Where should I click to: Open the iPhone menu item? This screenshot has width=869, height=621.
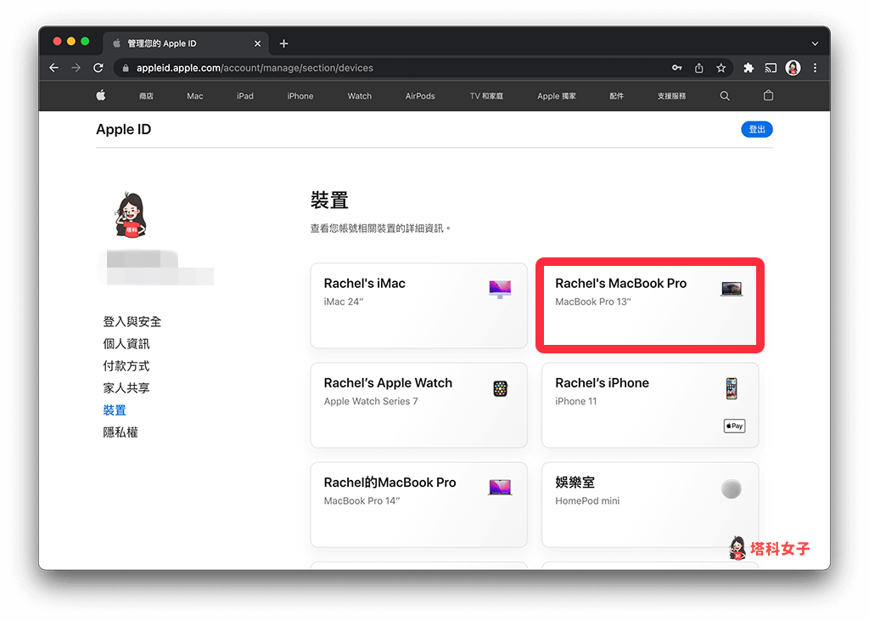pyautogui.click(x=300, y=96)
